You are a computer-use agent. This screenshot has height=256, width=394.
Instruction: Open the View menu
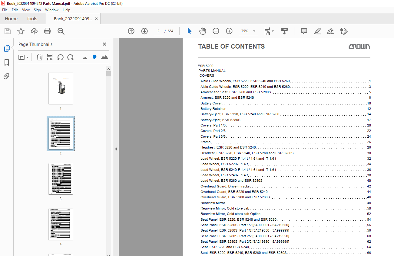click(x=26, y=10)
